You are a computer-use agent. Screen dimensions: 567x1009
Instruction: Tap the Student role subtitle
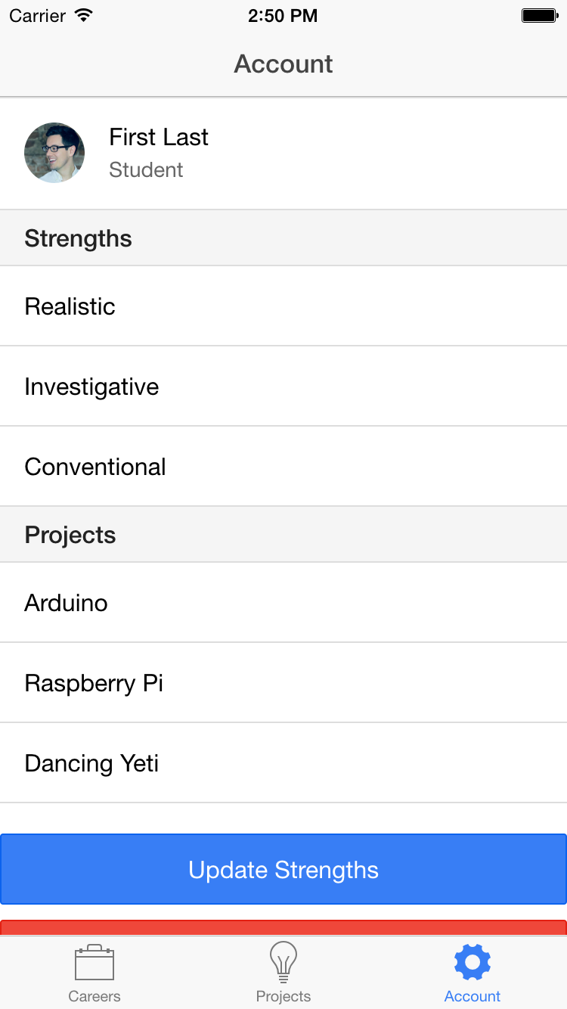tap(146, 170)
